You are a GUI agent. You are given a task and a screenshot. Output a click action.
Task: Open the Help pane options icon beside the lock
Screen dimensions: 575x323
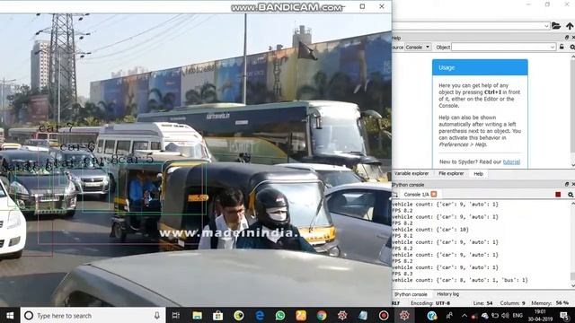tap(572, 47)
